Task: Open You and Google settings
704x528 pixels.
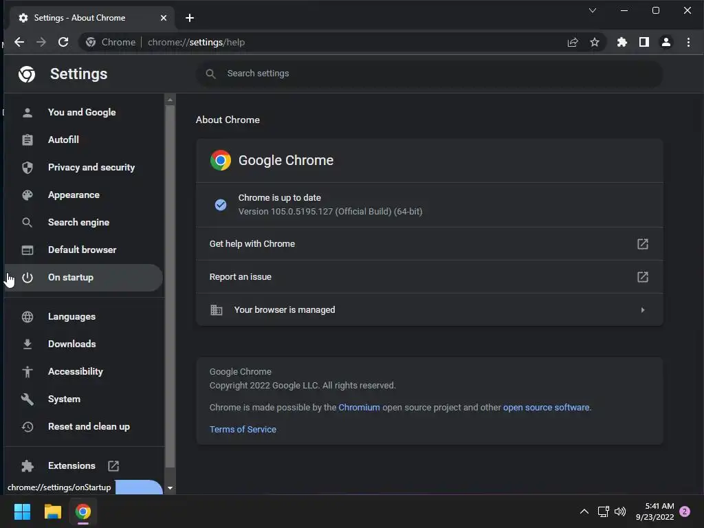Action: [x=83, y=112]
